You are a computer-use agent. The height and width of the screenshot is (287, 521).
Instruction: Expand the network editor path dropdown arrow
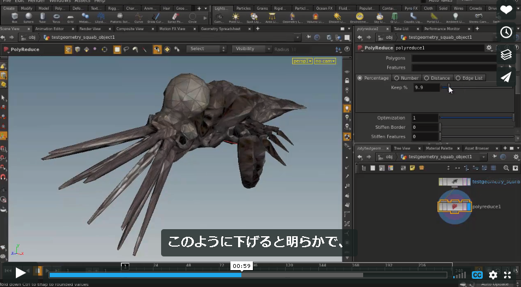pos(484,157)
